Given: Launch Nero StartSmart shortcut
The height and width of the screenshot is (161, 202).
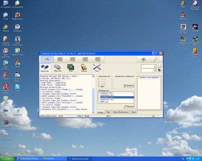Looking at the screenshot, I should click(x=5, y=53).
